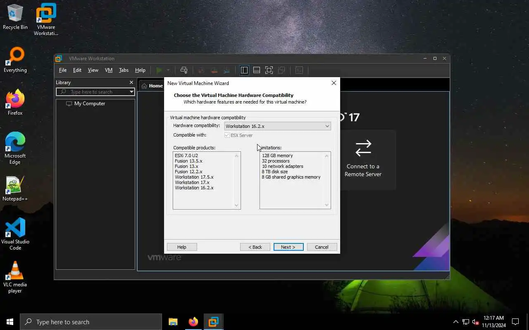Viewport: 529px width, 330px height.
Task: Open the File menu
Action: click(x=63, y=70)
